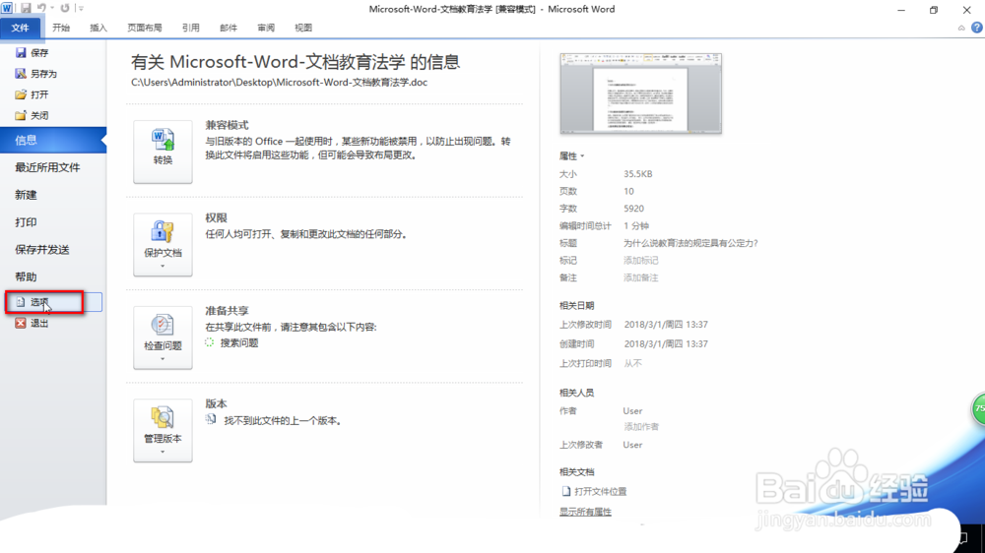Click the 5920 word count value

coord(633,209)
